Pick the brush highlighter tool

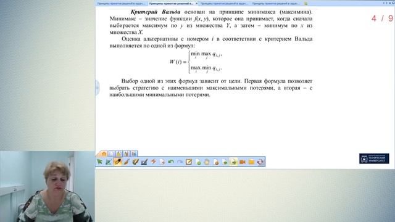pos(127,162)
